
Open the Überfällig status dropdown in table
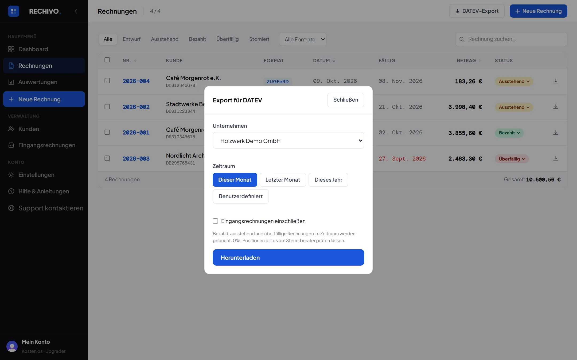tap(512, 159)
